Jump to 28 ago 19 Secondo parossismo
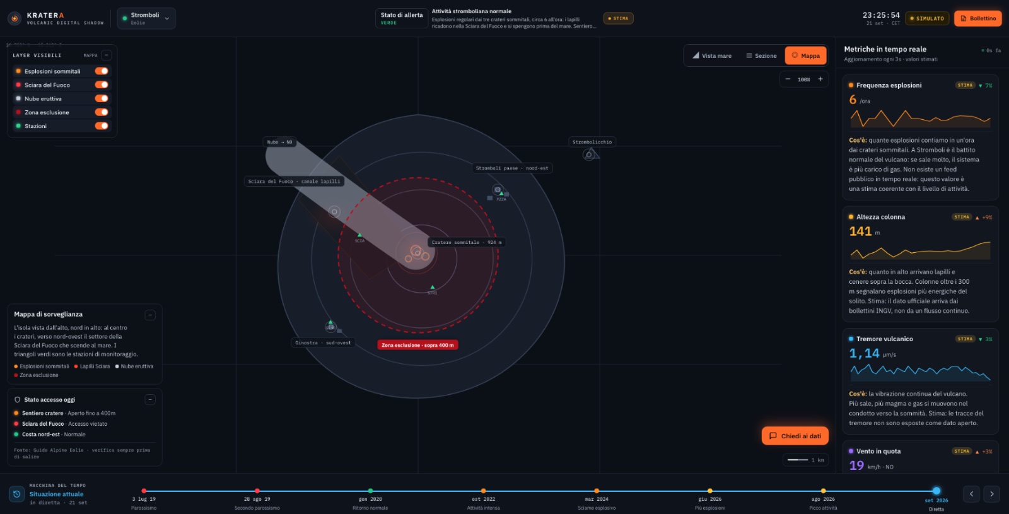 [257, 491]
